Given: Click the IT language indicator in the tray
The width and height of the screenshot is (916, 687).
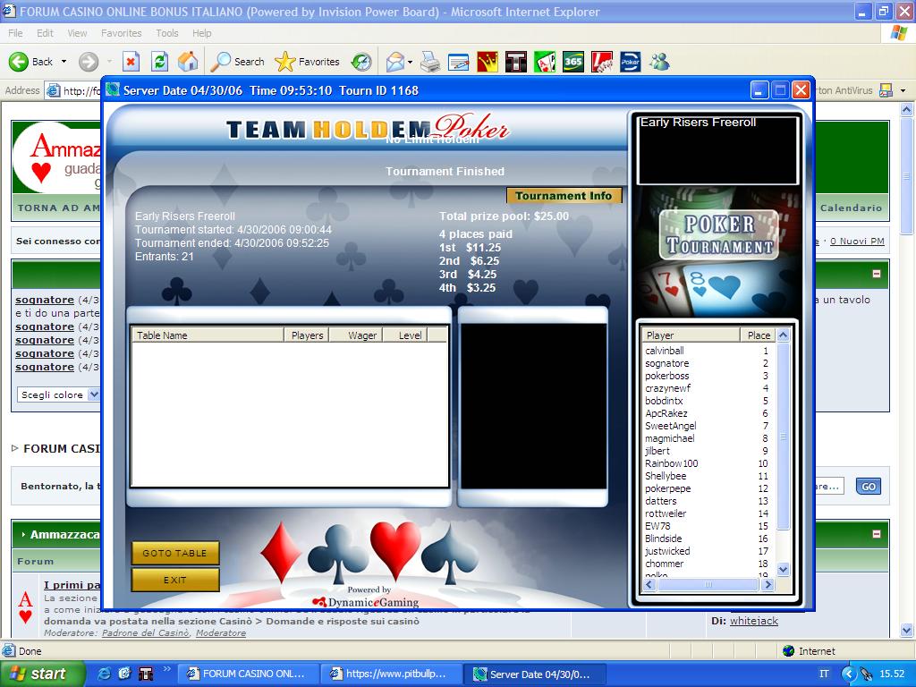Looking at the screenshot, I should [x=824, y=674].
